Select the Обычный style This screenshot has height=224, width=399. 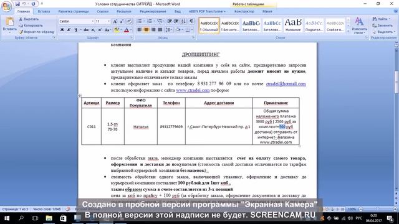coord(209,26)
